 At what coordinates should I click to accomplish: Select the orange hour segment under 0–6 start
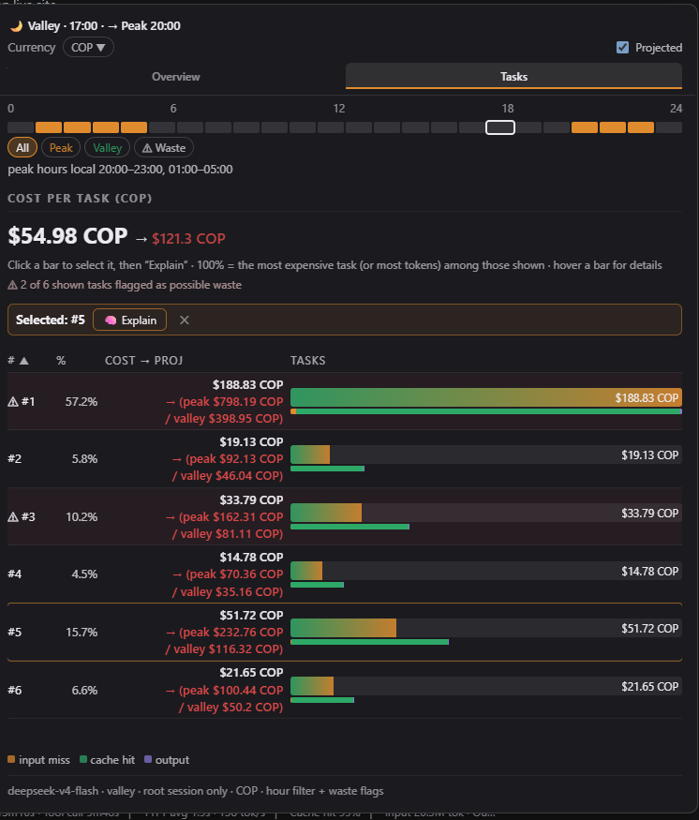tap(49, 127)
